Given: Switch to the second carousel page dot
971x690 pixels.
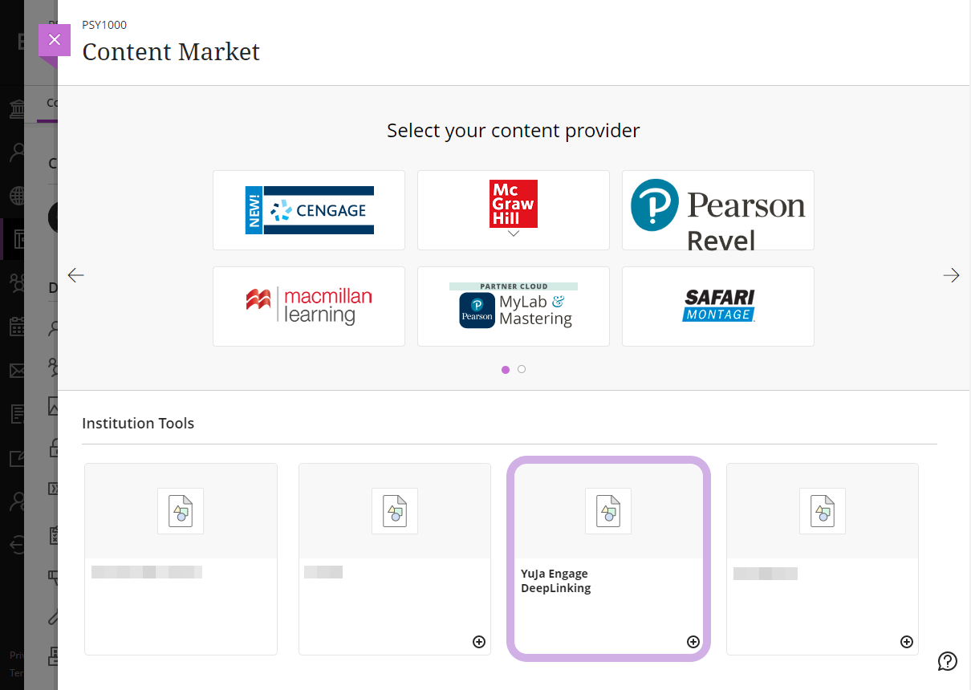Looking at the screenshot, I should pos(522,370).
